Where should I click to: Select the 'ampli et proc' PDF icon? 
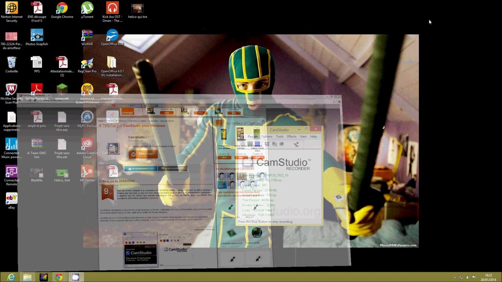tap(37, 119)
